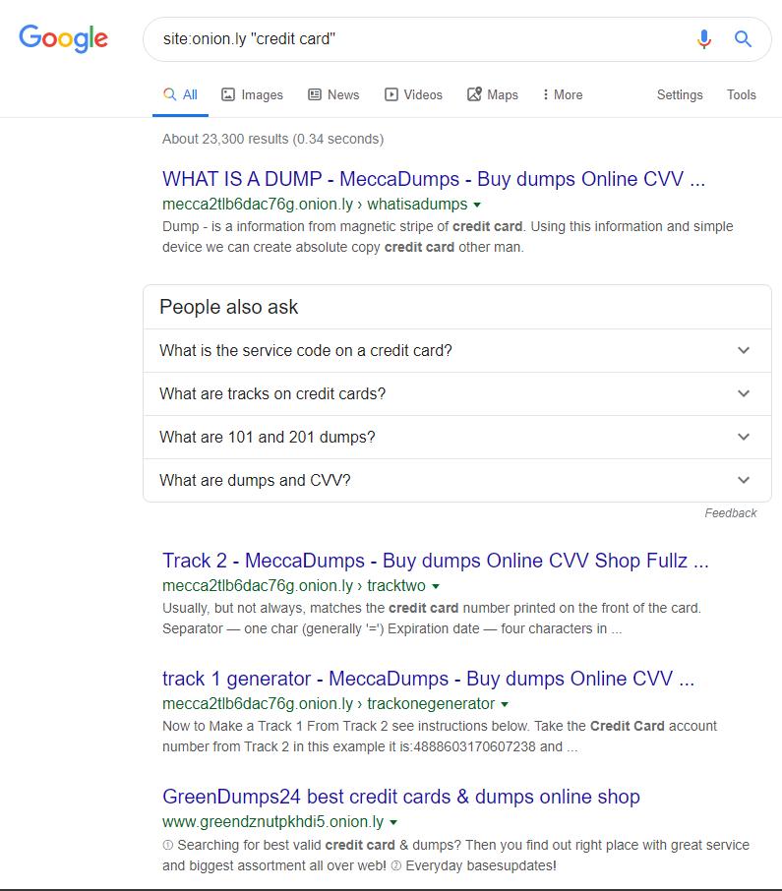Image resolution: width=782 pixels, height=891 pixels.
Task: Click the 'About 23,300 results' text
Action: point(272,139)
